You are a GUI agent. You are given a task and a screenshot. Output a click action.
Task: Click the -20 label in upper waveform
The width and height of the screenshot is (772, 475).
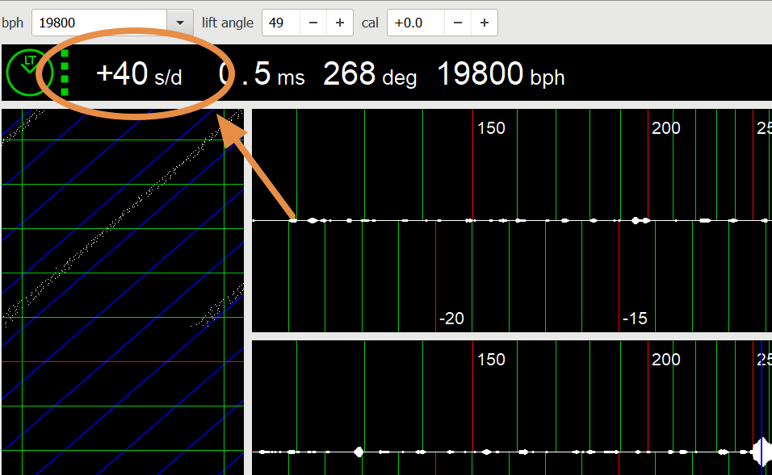451,319
